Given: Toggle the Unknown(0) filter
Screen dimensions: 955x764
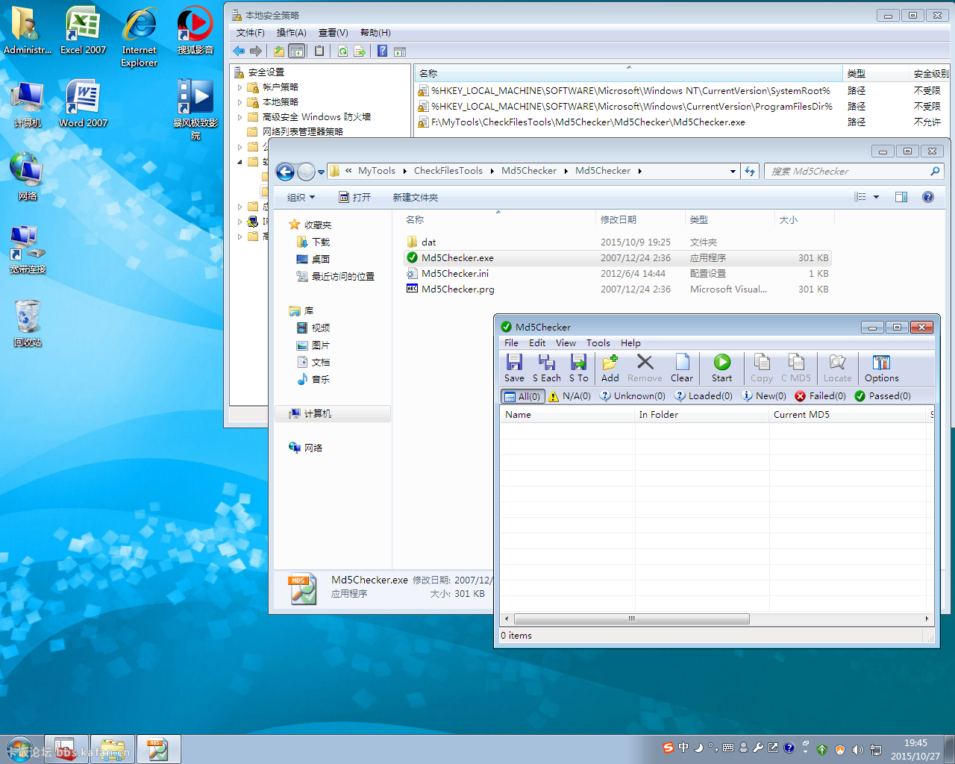Looking at the screenshot, I should coord(633,396).
